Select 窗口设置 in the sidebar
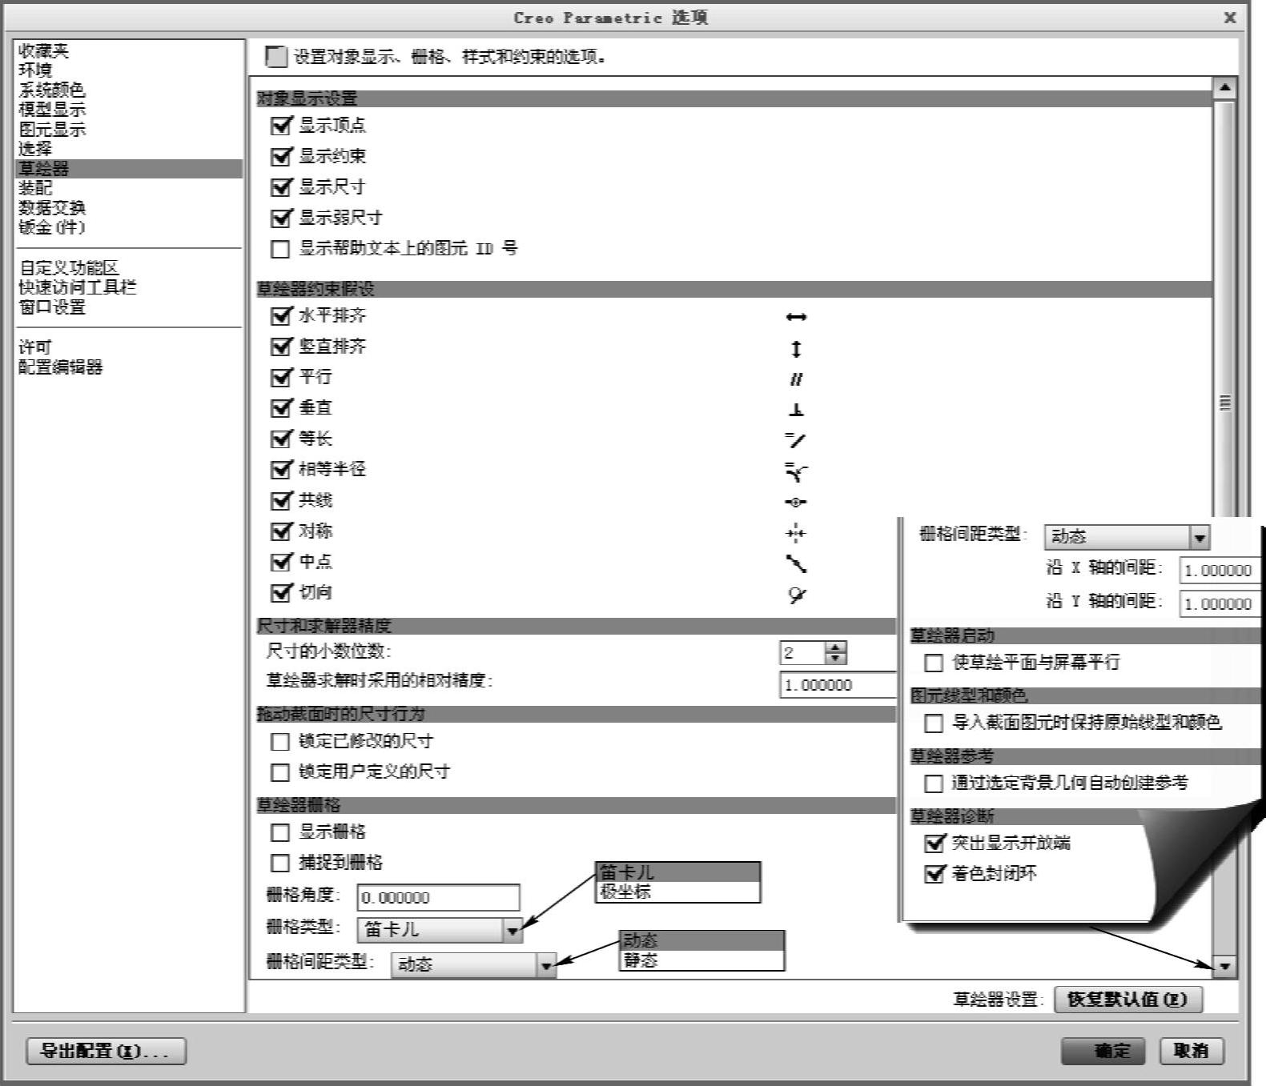This screenshot has width=1266, height=1086. click(x=52, y=307)
